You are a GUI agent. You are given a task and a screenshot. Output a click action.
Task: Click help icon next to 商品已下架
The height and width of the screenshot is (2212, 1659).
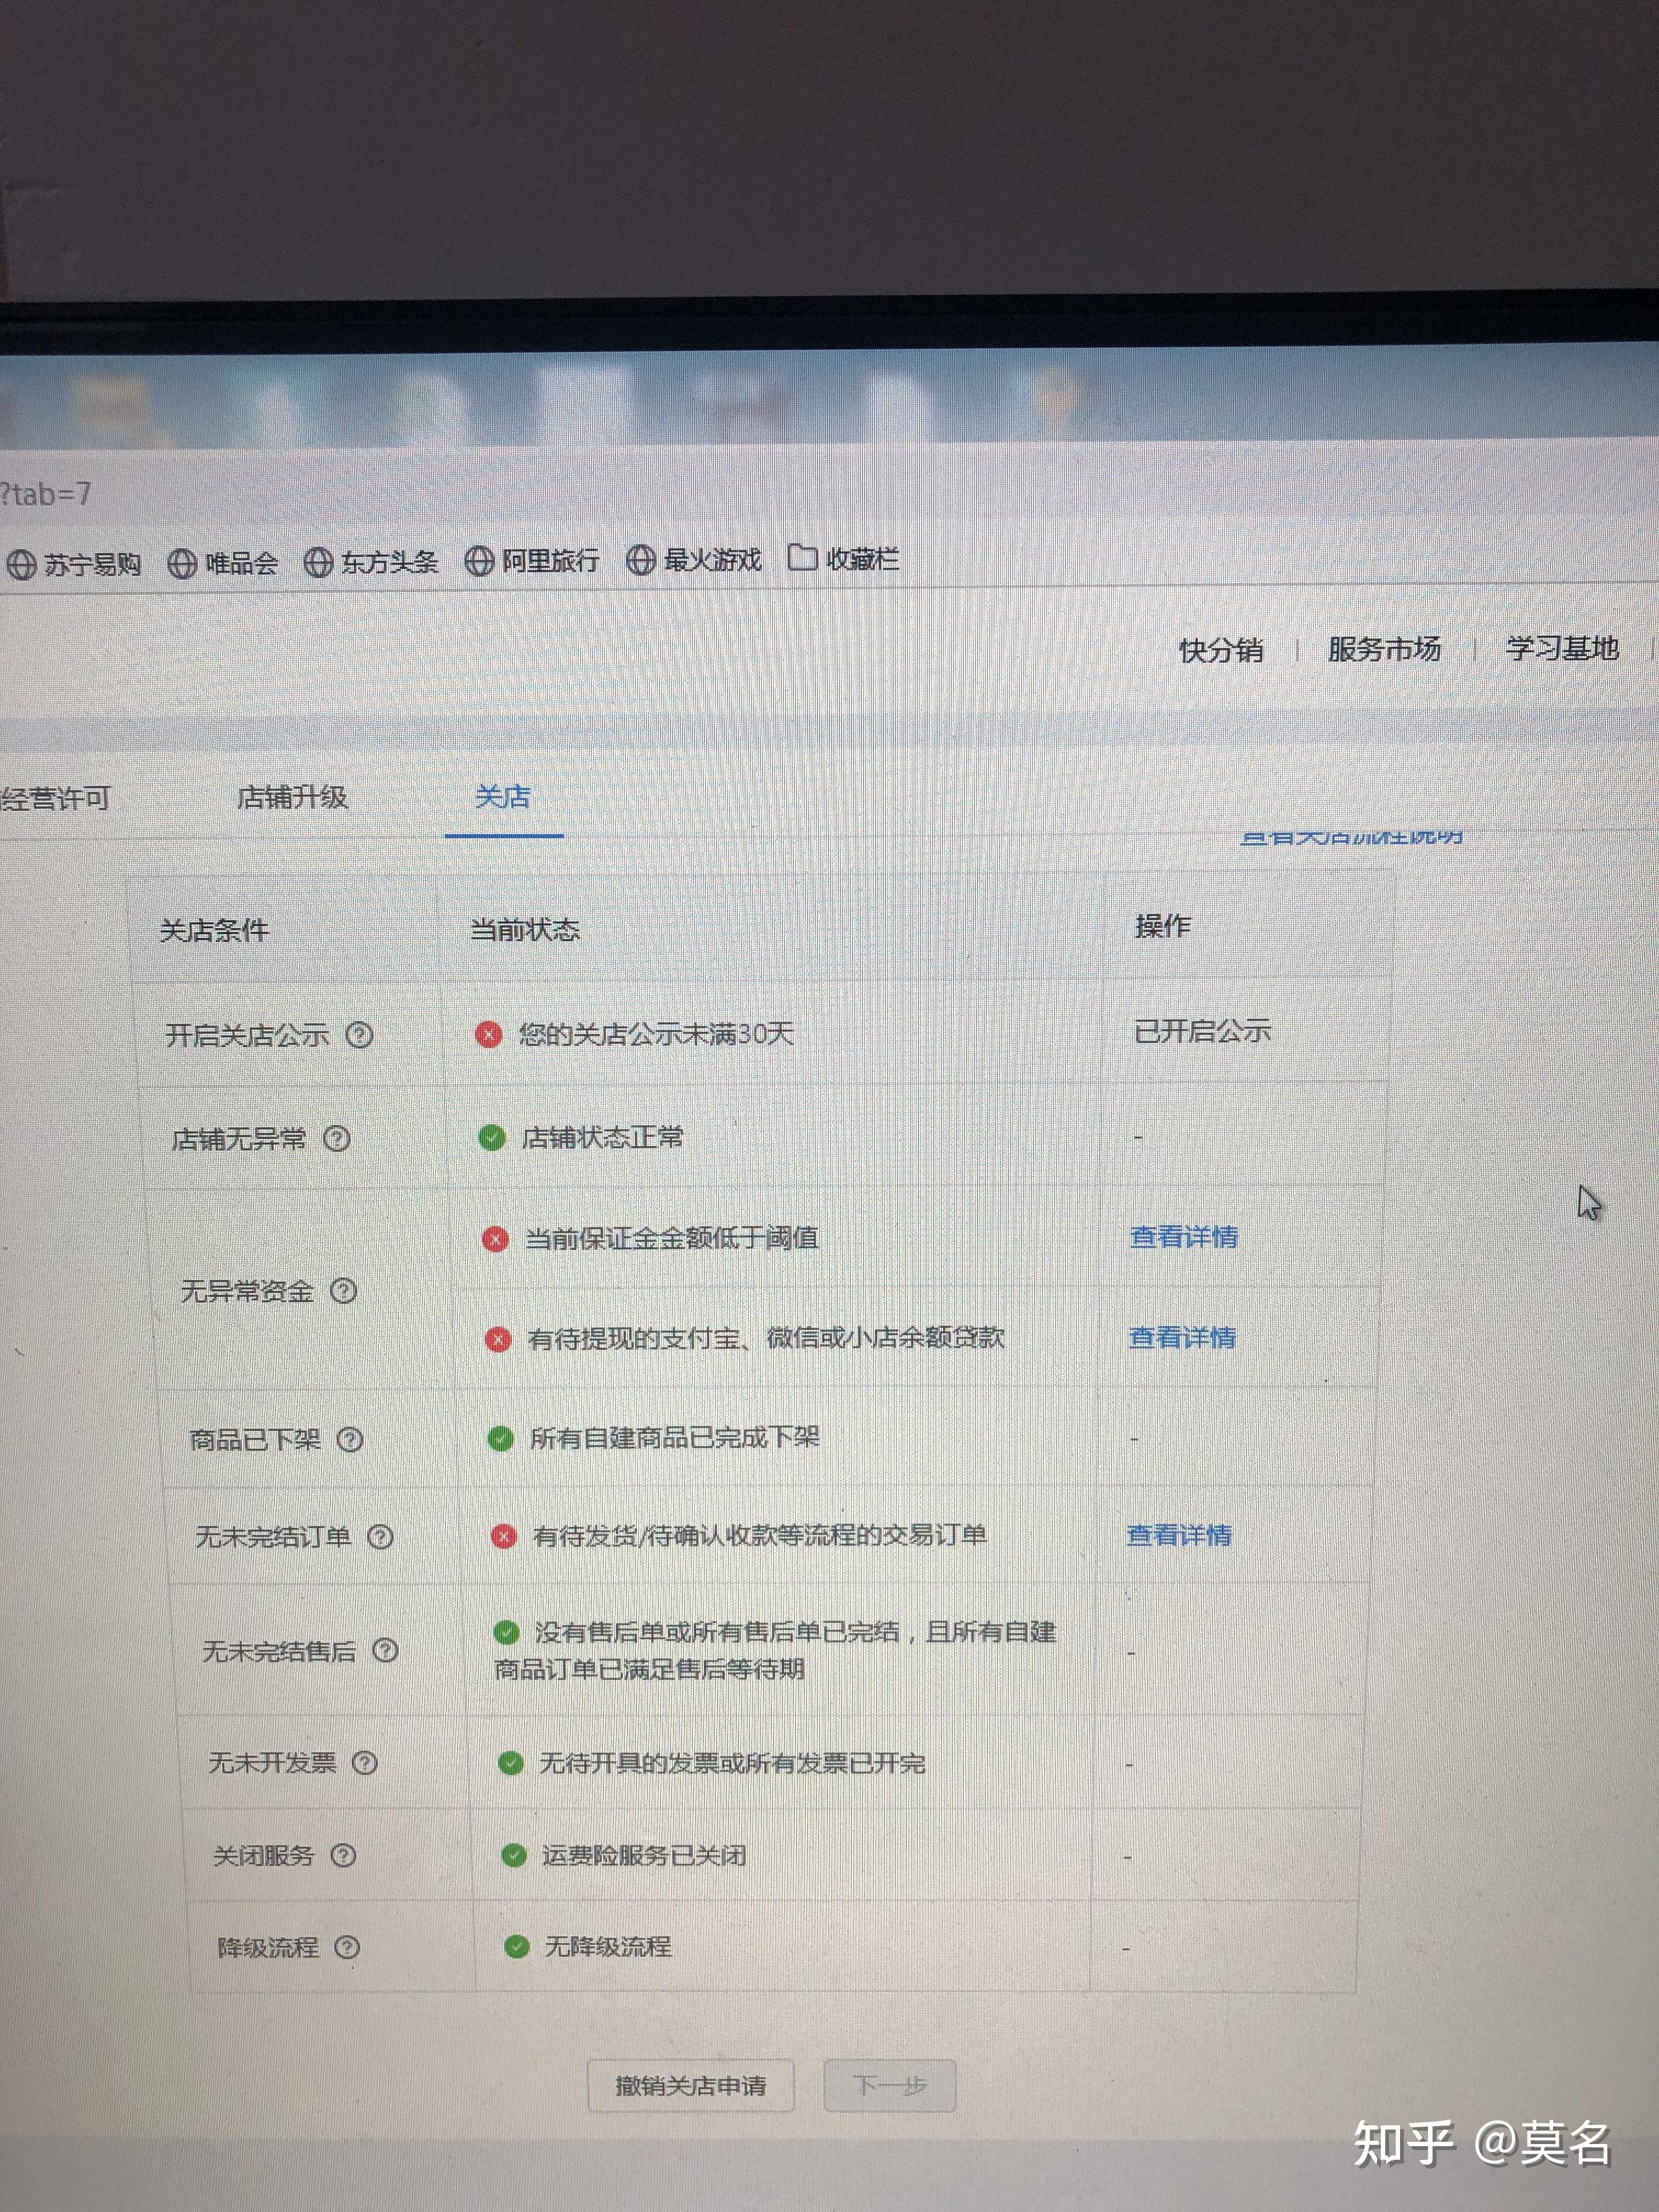349,1440
